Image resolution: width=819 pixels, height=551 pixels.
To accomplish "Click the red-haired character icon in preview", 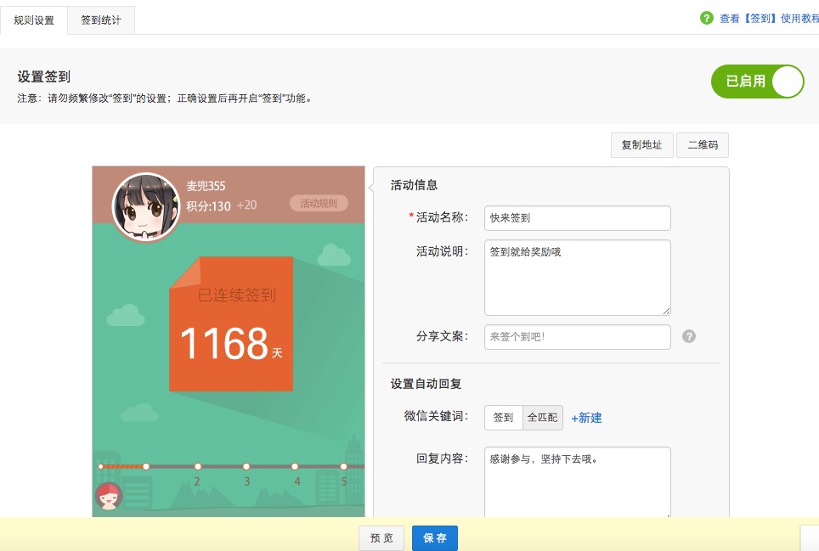I will (x=109, y=497).
